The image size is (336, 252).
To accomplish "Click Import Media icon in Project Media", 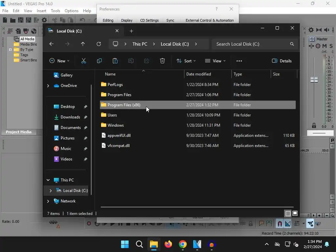I will point(18,31).
